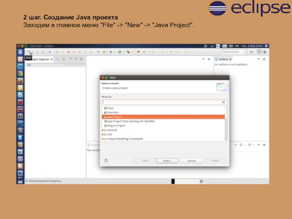Click the volume speaker indicator
The width and height of the screenshot is (292, 219).
pyautogui.click(x=237, y=46)
